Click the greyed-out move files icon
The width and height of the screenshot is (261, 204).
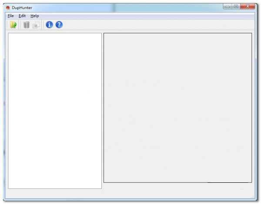pos(36,25)
